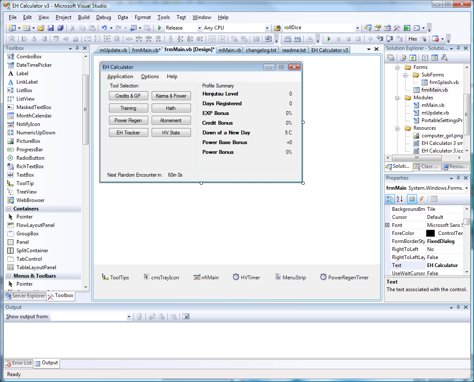Open the Release configuration dropdown
The width and height of the screenshot is (474, 382).
click(199, 28)
